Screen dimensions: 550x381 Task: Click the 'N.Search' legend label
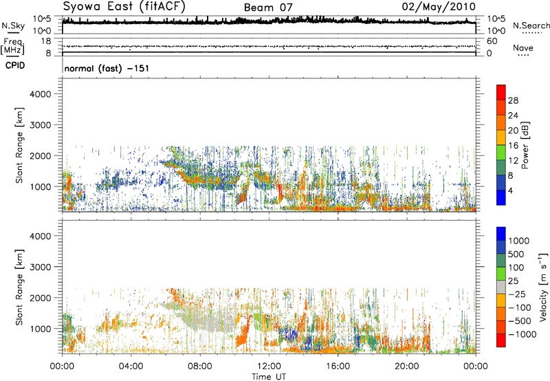[x=531, y=25]
